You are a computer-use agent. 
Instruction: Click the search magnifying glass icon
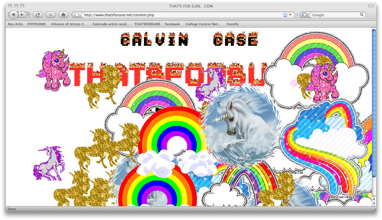click(362, 15)
